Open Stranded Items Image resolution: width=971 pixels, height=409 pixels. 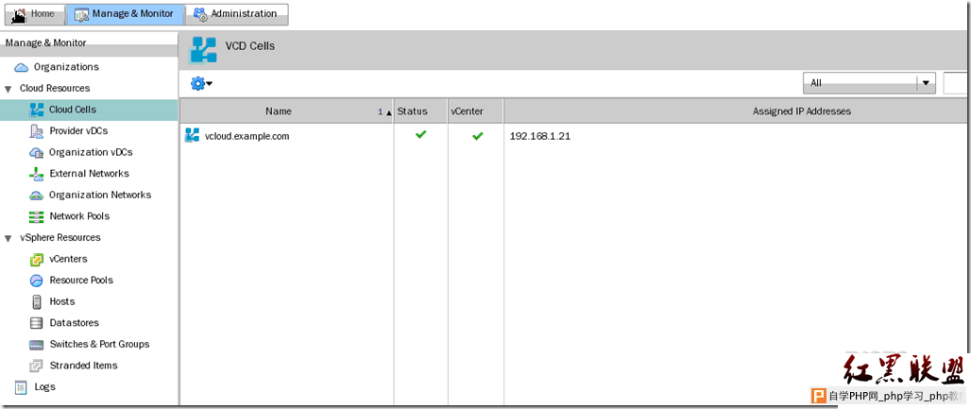click(84, 366)
